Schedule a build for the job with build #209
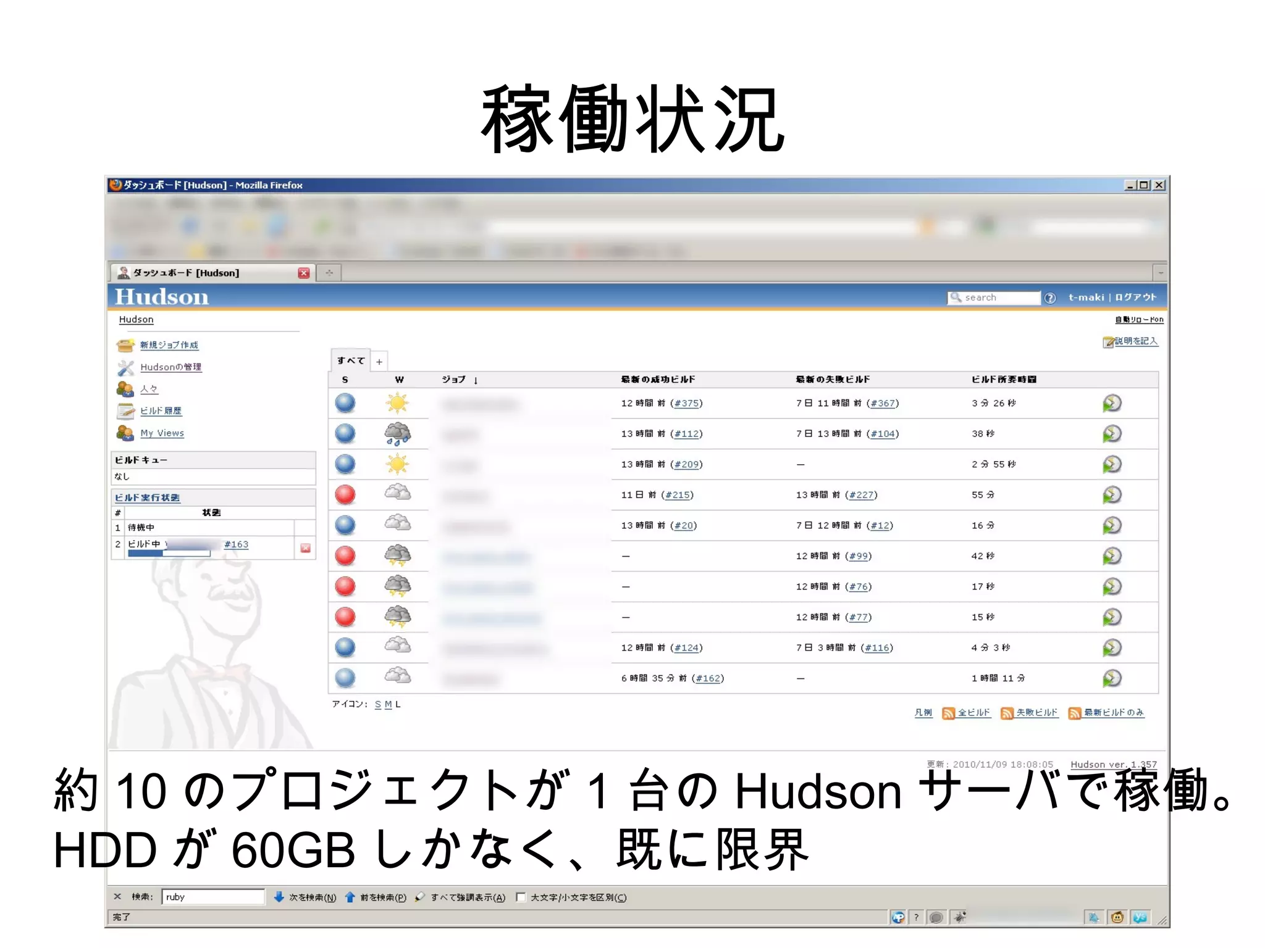The image size is (1265, 948). (x=1112, y=464)
